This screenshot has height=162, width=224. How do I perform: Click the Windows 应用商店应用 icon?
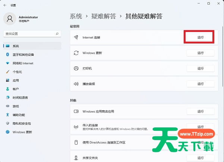click(76, 111)
